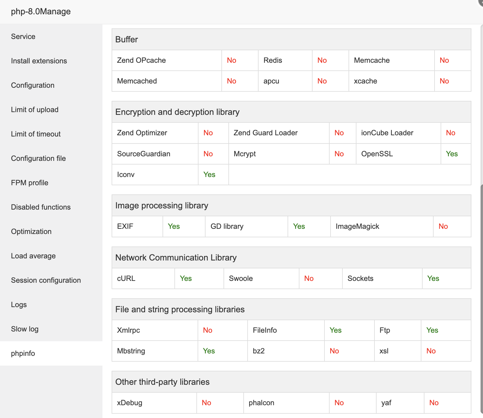483x418 pixels.
Task: Go to Install extensions
Action: 39,61
